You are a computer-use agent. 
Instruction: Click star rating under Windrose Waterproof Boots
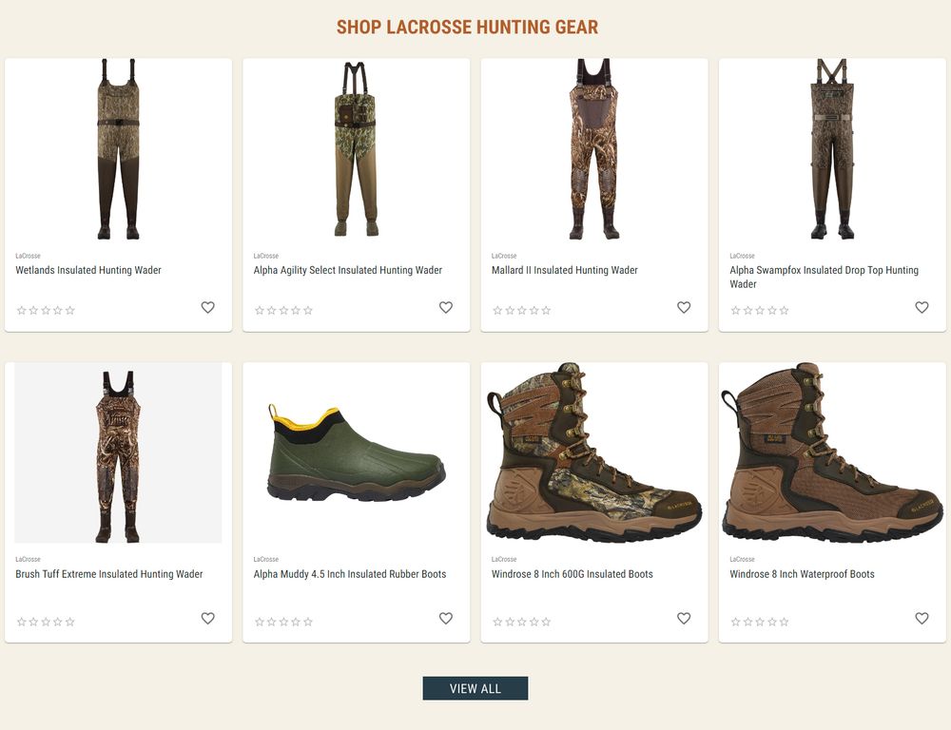759,622
